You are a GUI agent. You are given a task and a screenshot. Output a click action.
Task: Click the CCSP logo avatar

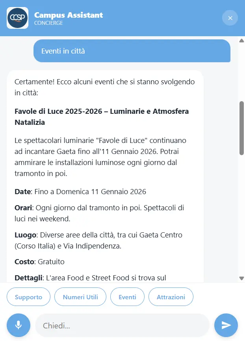tap(17, 18)
